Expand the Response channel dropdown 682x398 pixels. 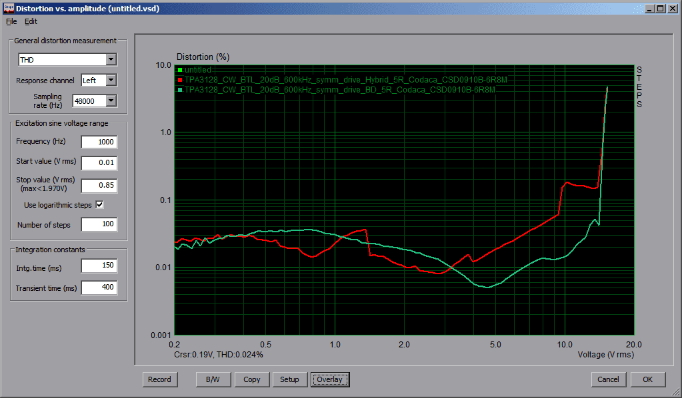click(x=111, y=81)
